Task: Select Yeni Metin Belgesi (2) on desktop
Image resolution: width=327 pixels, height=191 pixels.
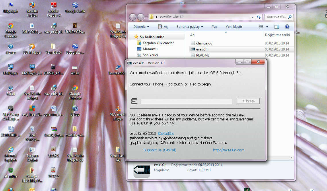Action: (x=75, y=154)
